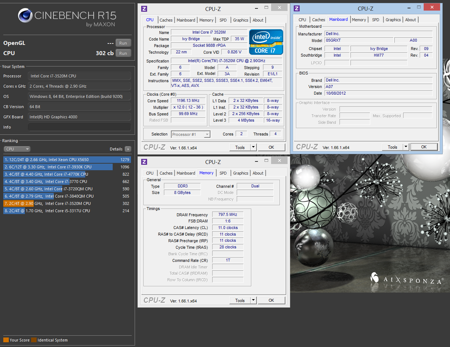Click the Z icon of the Memory CPU-Z window
Viewport: 450px width, 347px height.
pos(144,162)
